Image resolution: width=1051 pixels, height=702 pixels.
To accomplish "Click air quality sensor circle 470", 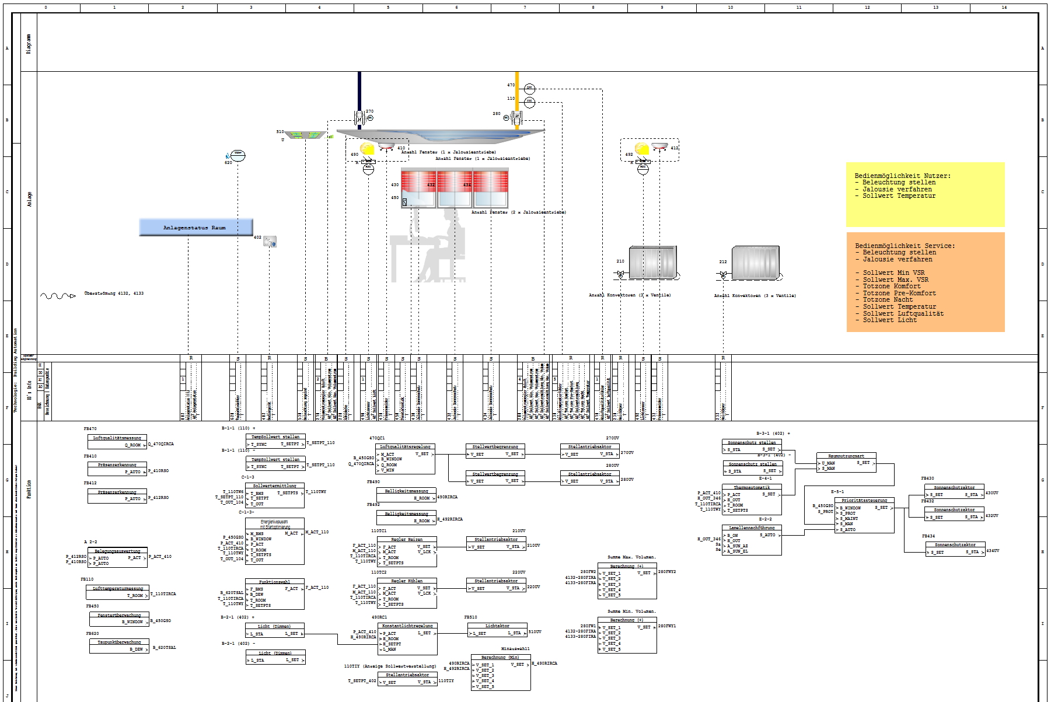I will (529, 89).
